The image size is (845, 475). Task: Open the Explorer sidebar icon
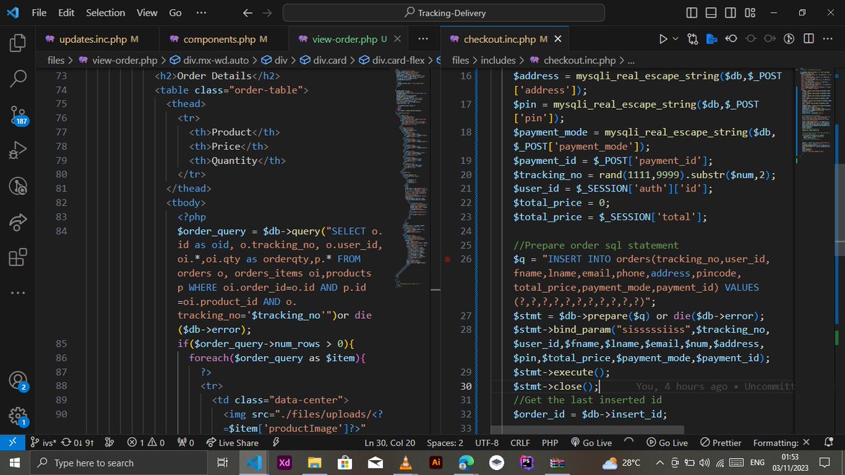pyautogui.click(x=17, y=42)
